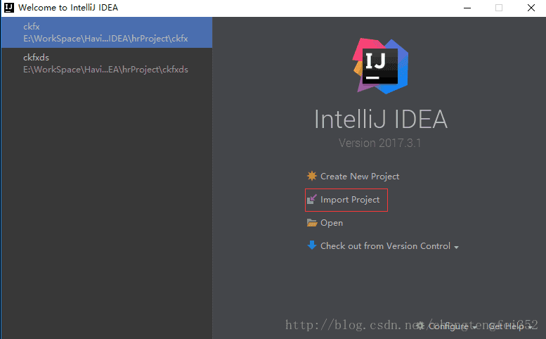Click the Version 2017.3.1 text
The image size is (546, 339).
click(x=380, y=143)
